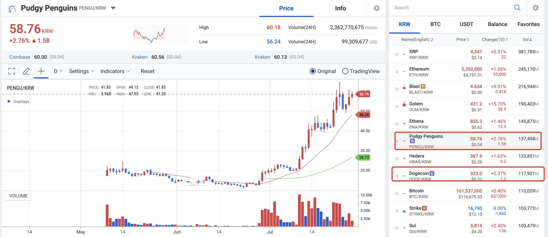This screenshot has height=237, width=548.
Task: Open chart settings gear icon beside Info tab
Action: click(x=377, y=8)
